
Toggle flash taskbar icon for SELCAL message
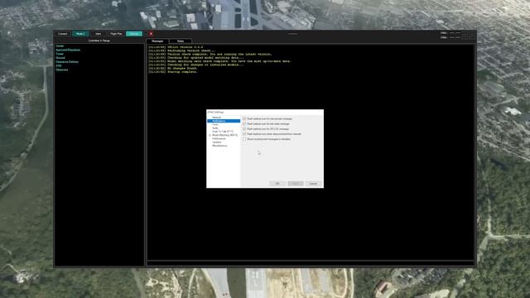tap(244, 129)
